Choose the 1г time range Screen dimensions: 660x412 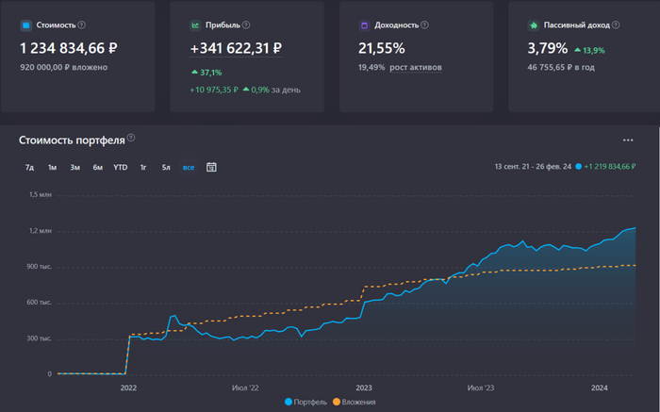coord(143,167)
